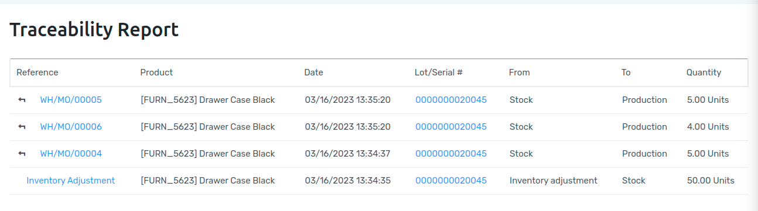The width and height of the screenshot is (758, 211).
Task: Click the Traceability Report title
Action: [94, 30]
